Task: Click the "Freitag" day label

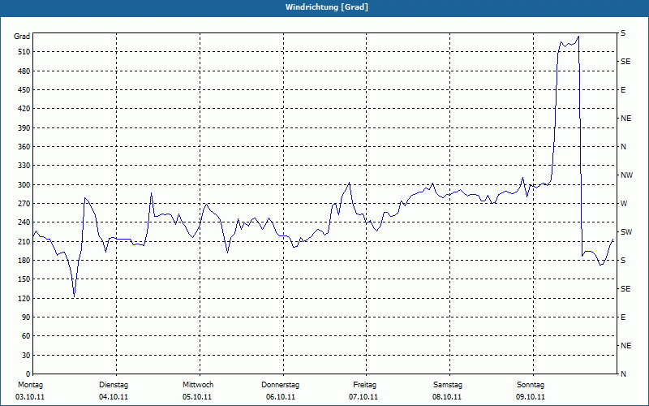Action: (364, 385)
